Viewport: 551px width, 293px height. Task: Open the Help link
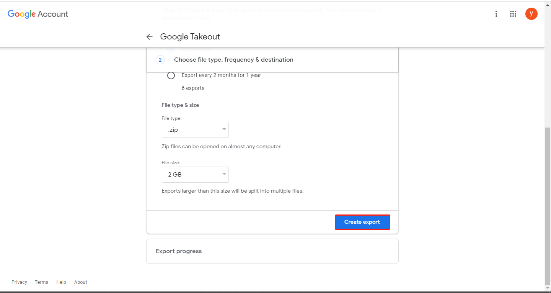[61, 282]
